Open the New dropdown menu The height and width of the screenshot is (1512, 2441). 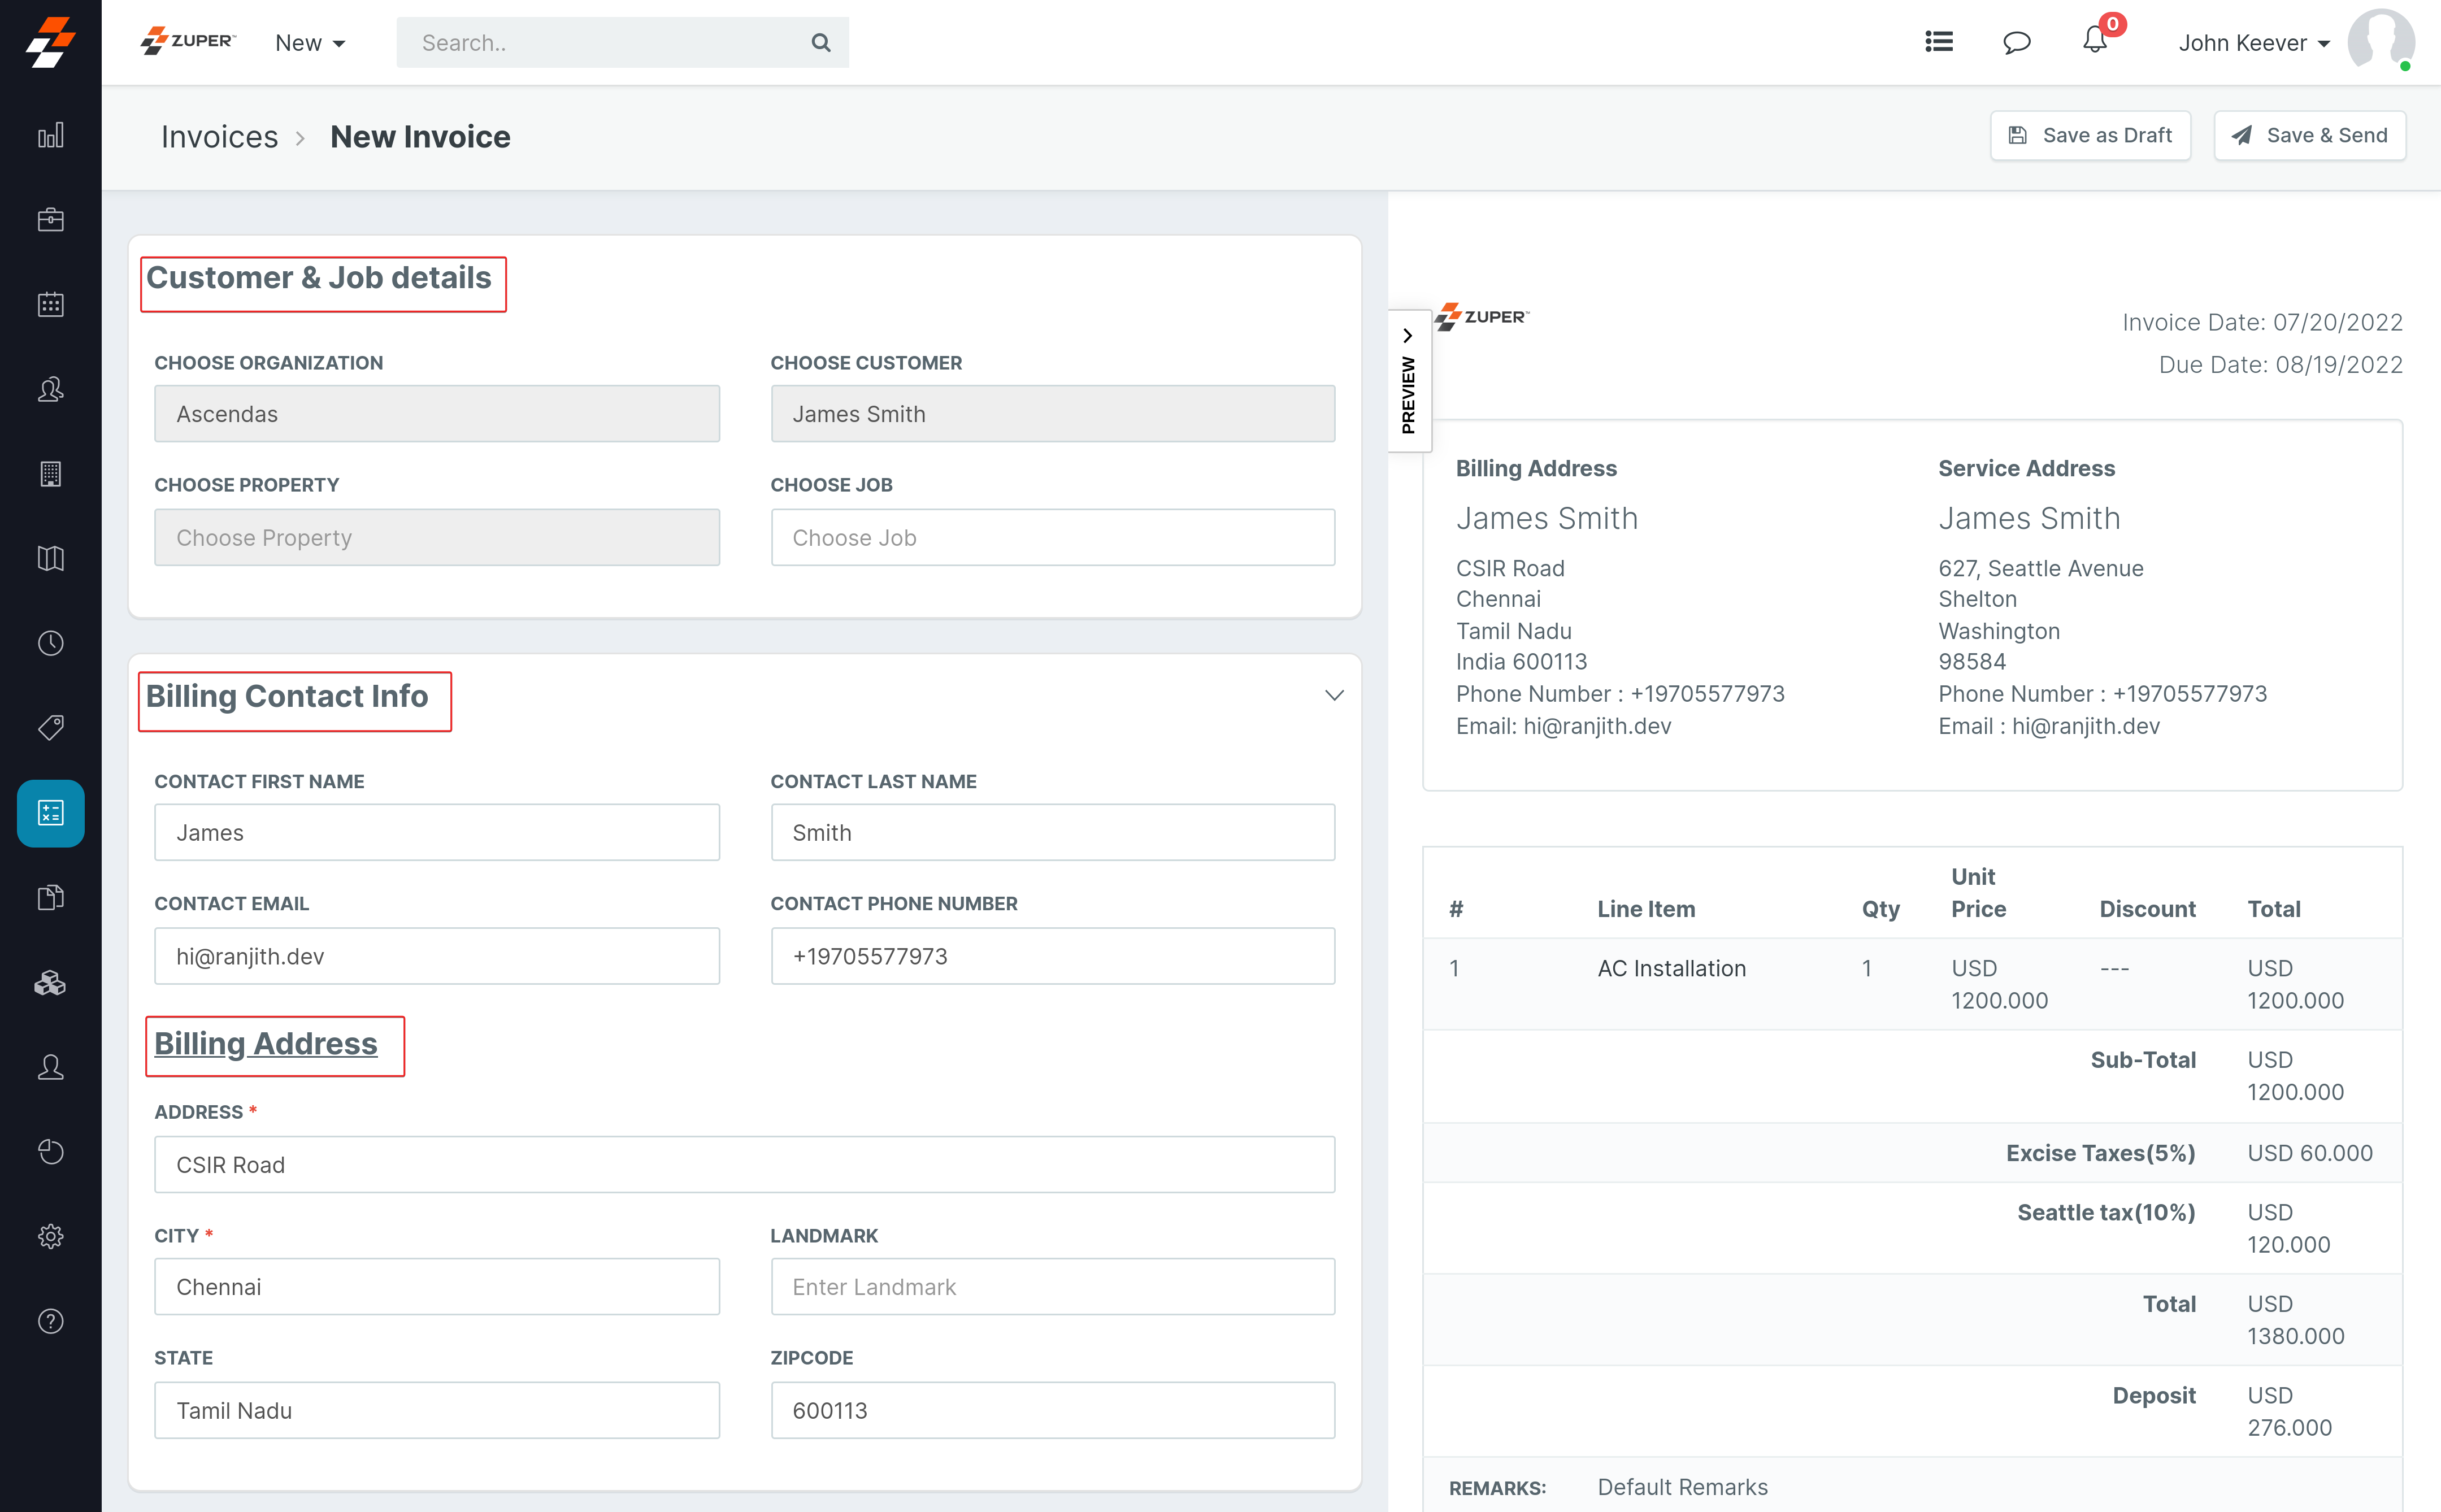tap(310, 43)
